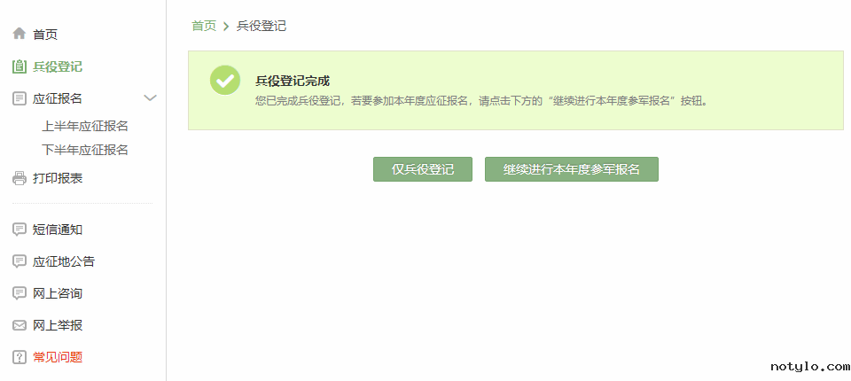The image size is (851, 381).
Task: Follow the 首页 breadcrumb link
Action: (204, 26)
